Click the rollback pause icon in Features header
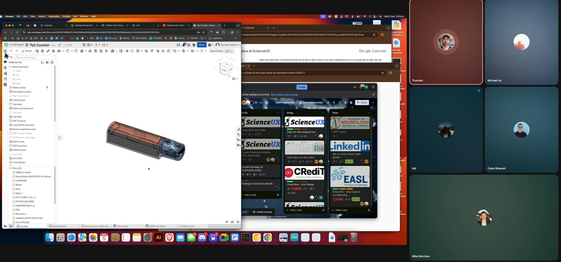Screen dimensions: 561x262 click(47, 62)
